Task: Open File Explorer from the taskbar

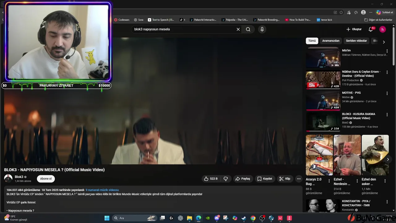Action: click(x=189, y=218)
